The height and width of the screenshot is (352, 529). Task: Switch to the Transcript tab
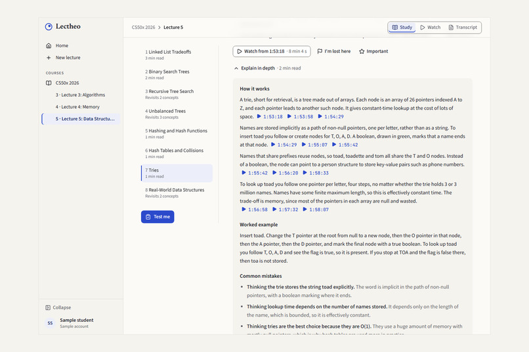point(463,28)
